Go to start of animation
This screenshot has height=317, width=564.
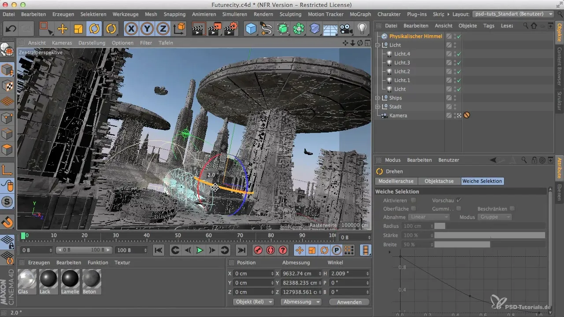[x=159, y=250]
